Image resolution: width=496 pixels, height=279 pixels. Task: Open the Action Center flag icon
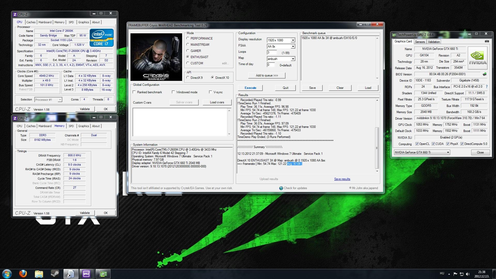pos(455,274)
